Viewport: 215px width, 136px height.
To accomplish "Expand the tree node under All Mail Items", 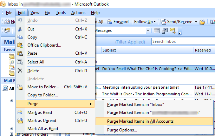I will [12, 101].
